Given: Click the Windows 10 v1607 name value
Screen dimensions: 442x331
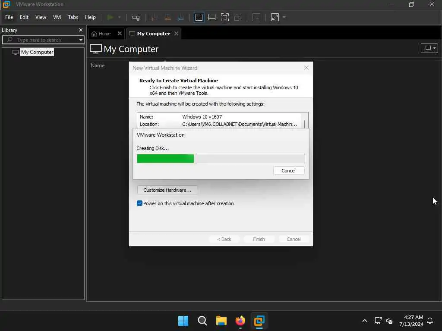Looking at the screenshot, I should point(202,117).
